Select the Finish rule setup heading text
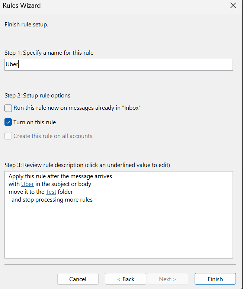 pos(26,25)
